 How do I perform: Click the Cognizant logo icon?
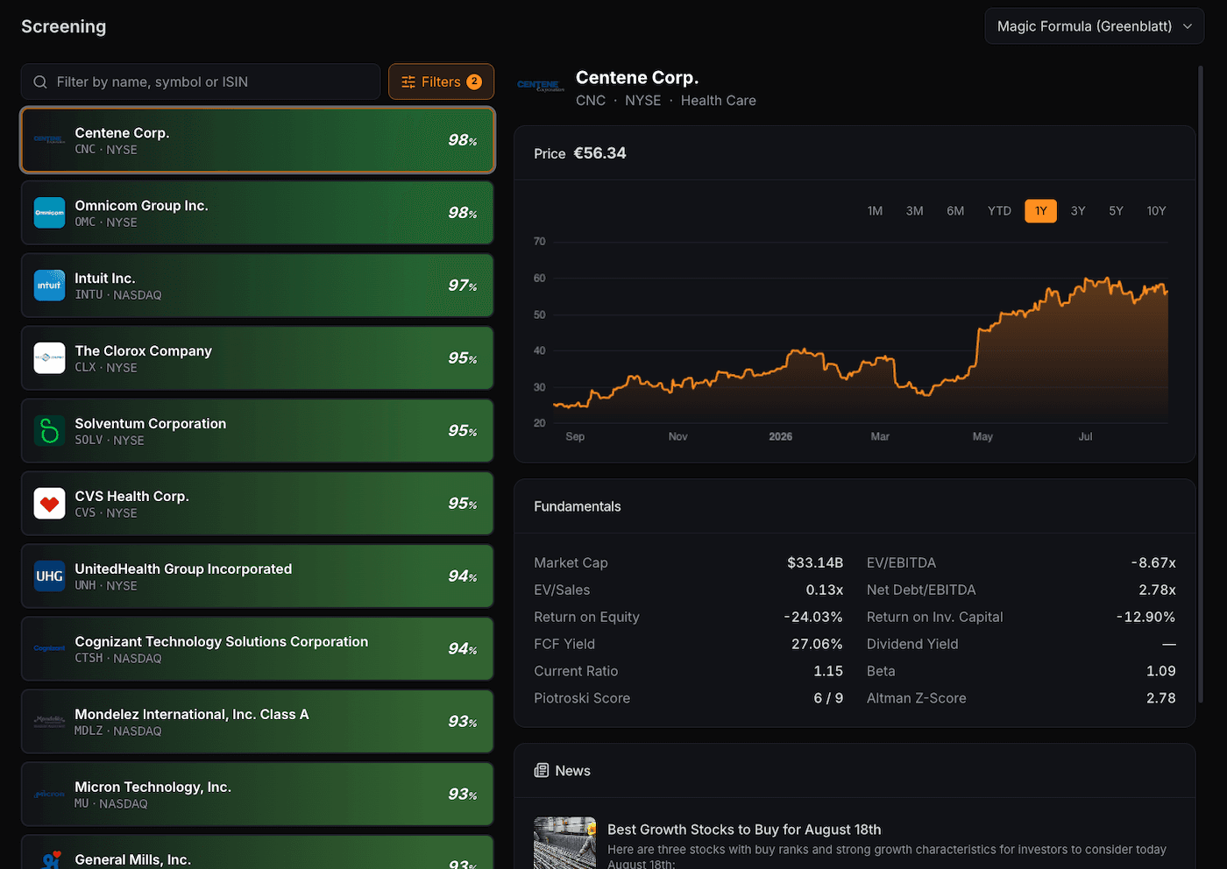coord(49,649)
